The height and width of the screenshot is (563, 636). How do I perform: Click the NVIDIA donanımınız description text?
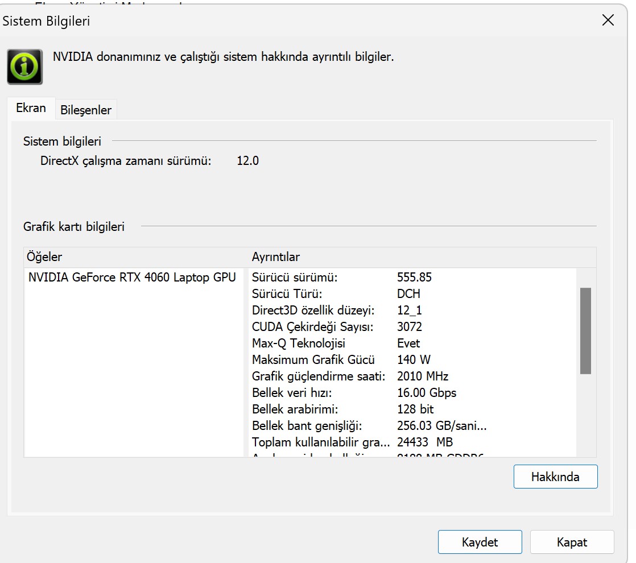(224, 57)
